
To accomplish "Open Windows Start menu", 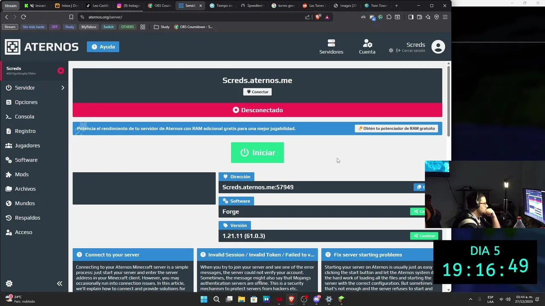I will click(204, 299).
